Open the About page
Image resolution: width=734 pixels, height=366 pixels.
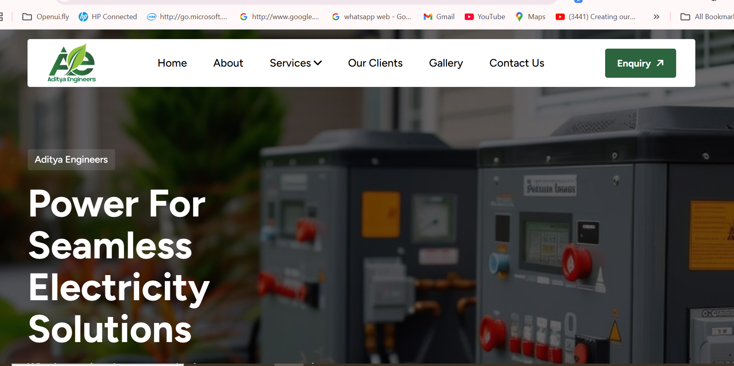coord(228,63)
